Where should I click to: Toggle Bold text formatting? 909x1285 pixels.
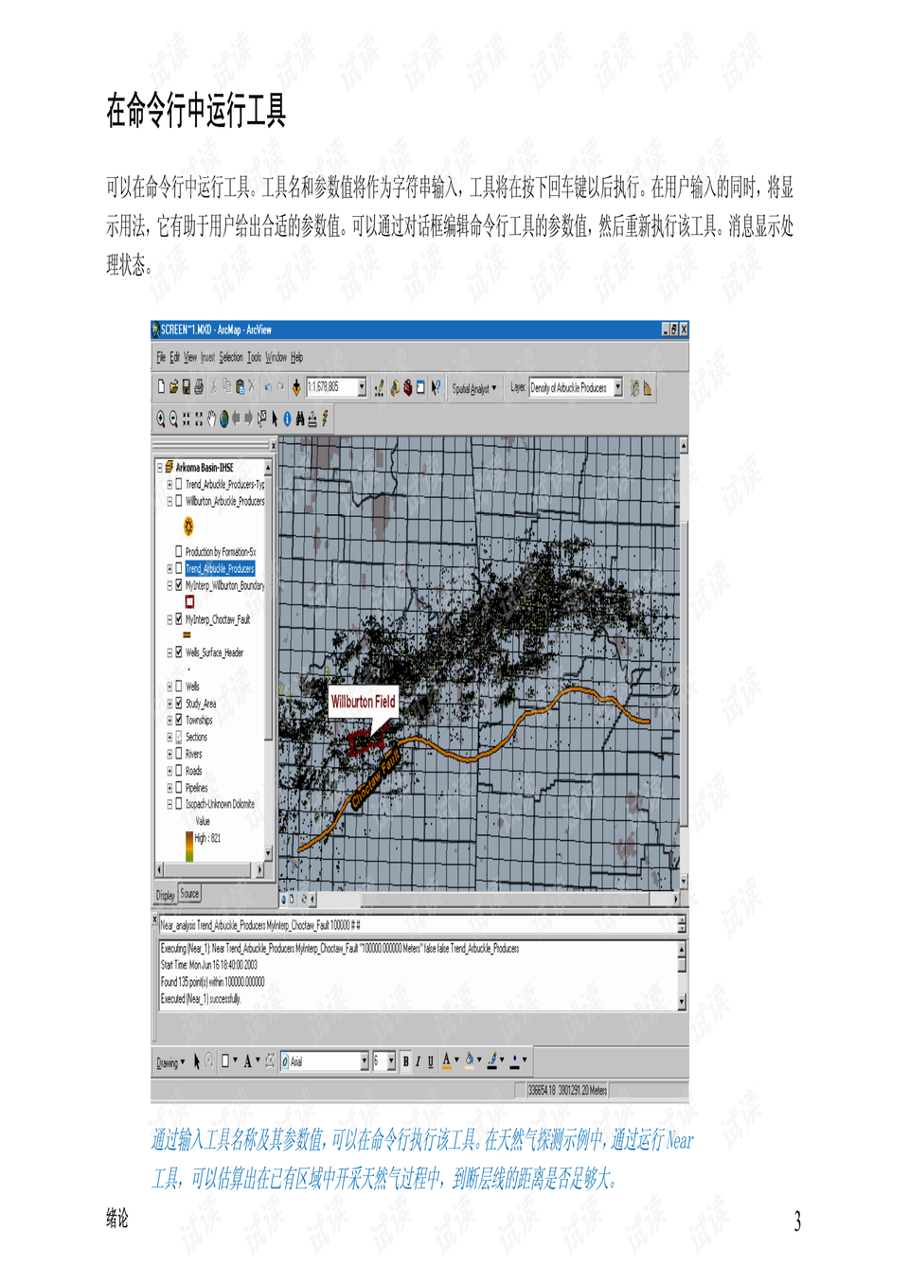pyautogui.click(x=406, y=1062)
